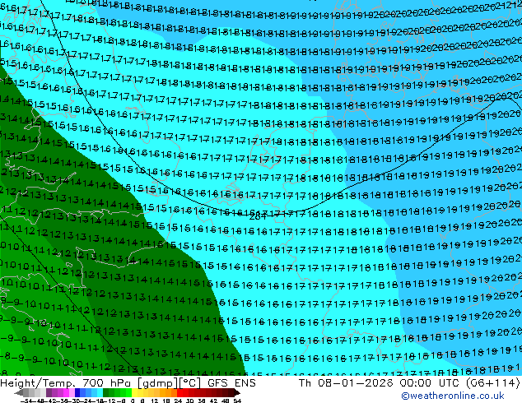Click the orange legend swatch near 18
This screenshot has height=403, width=522.
click(169, 392)
